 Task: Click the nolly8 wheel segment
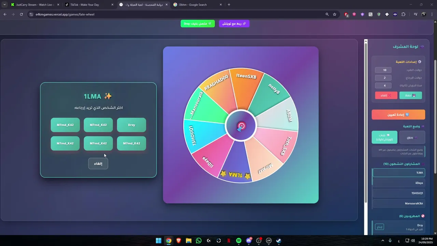tap(272, 92)
